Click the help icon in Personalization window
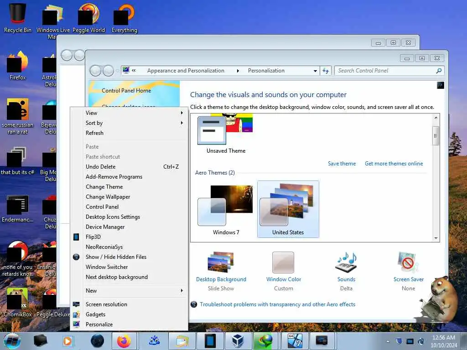Screen dimensions: 467x350 pos(440,85)
